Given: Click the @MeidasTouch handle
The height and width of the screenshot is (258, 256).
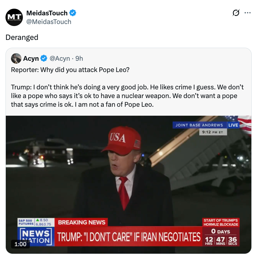Looking at the screenshot, I should (49, 22).
